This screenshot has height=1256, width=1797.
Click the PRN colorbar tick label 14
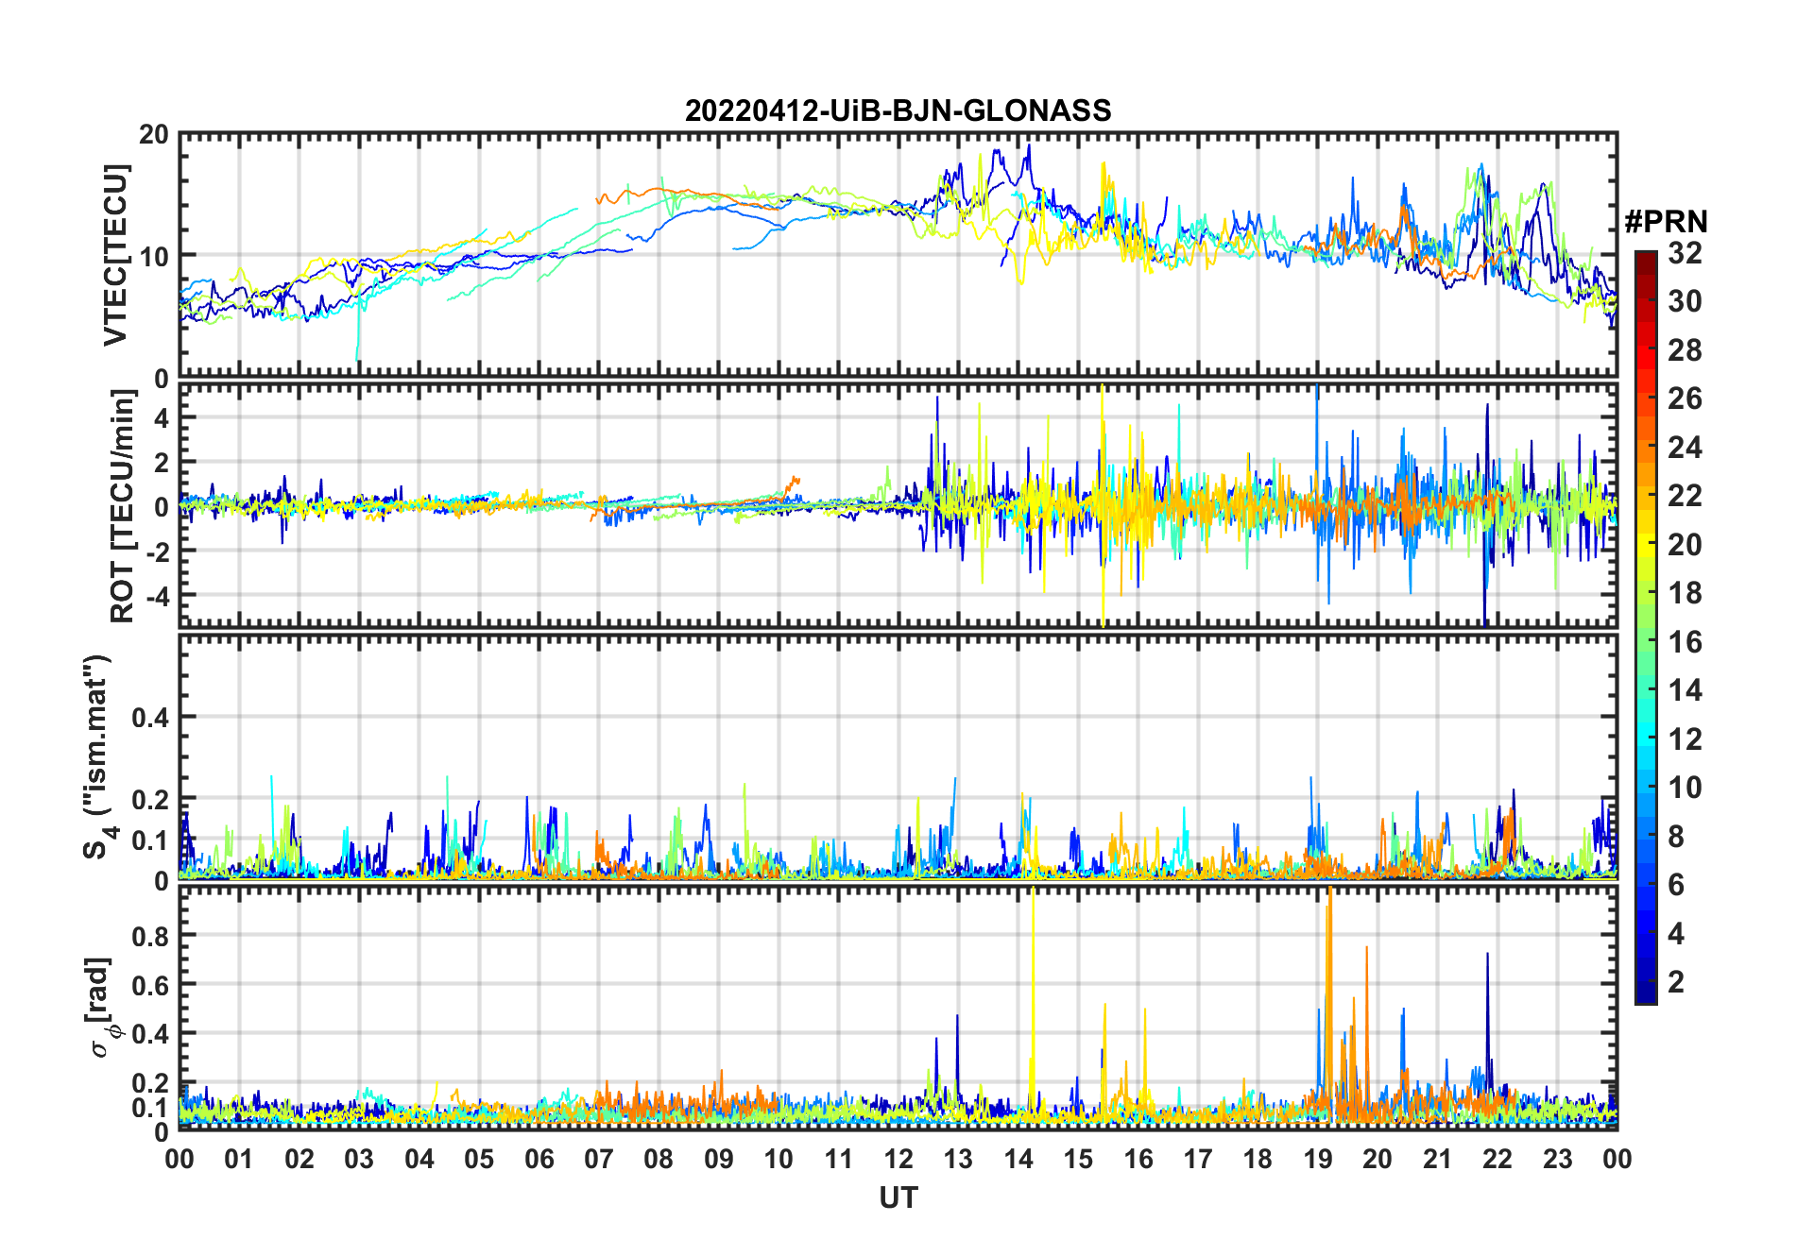click(x=1685, y=690)
